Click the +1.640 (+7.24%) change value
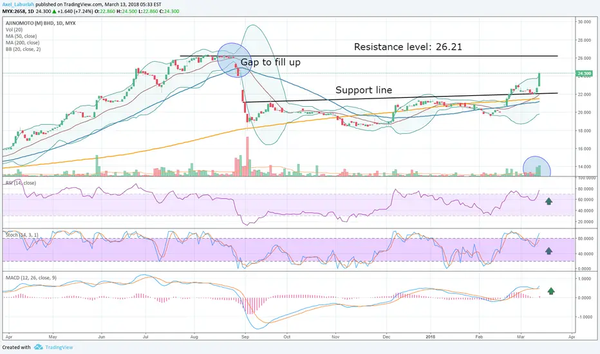The image size is (600, 354). point(75,11)
